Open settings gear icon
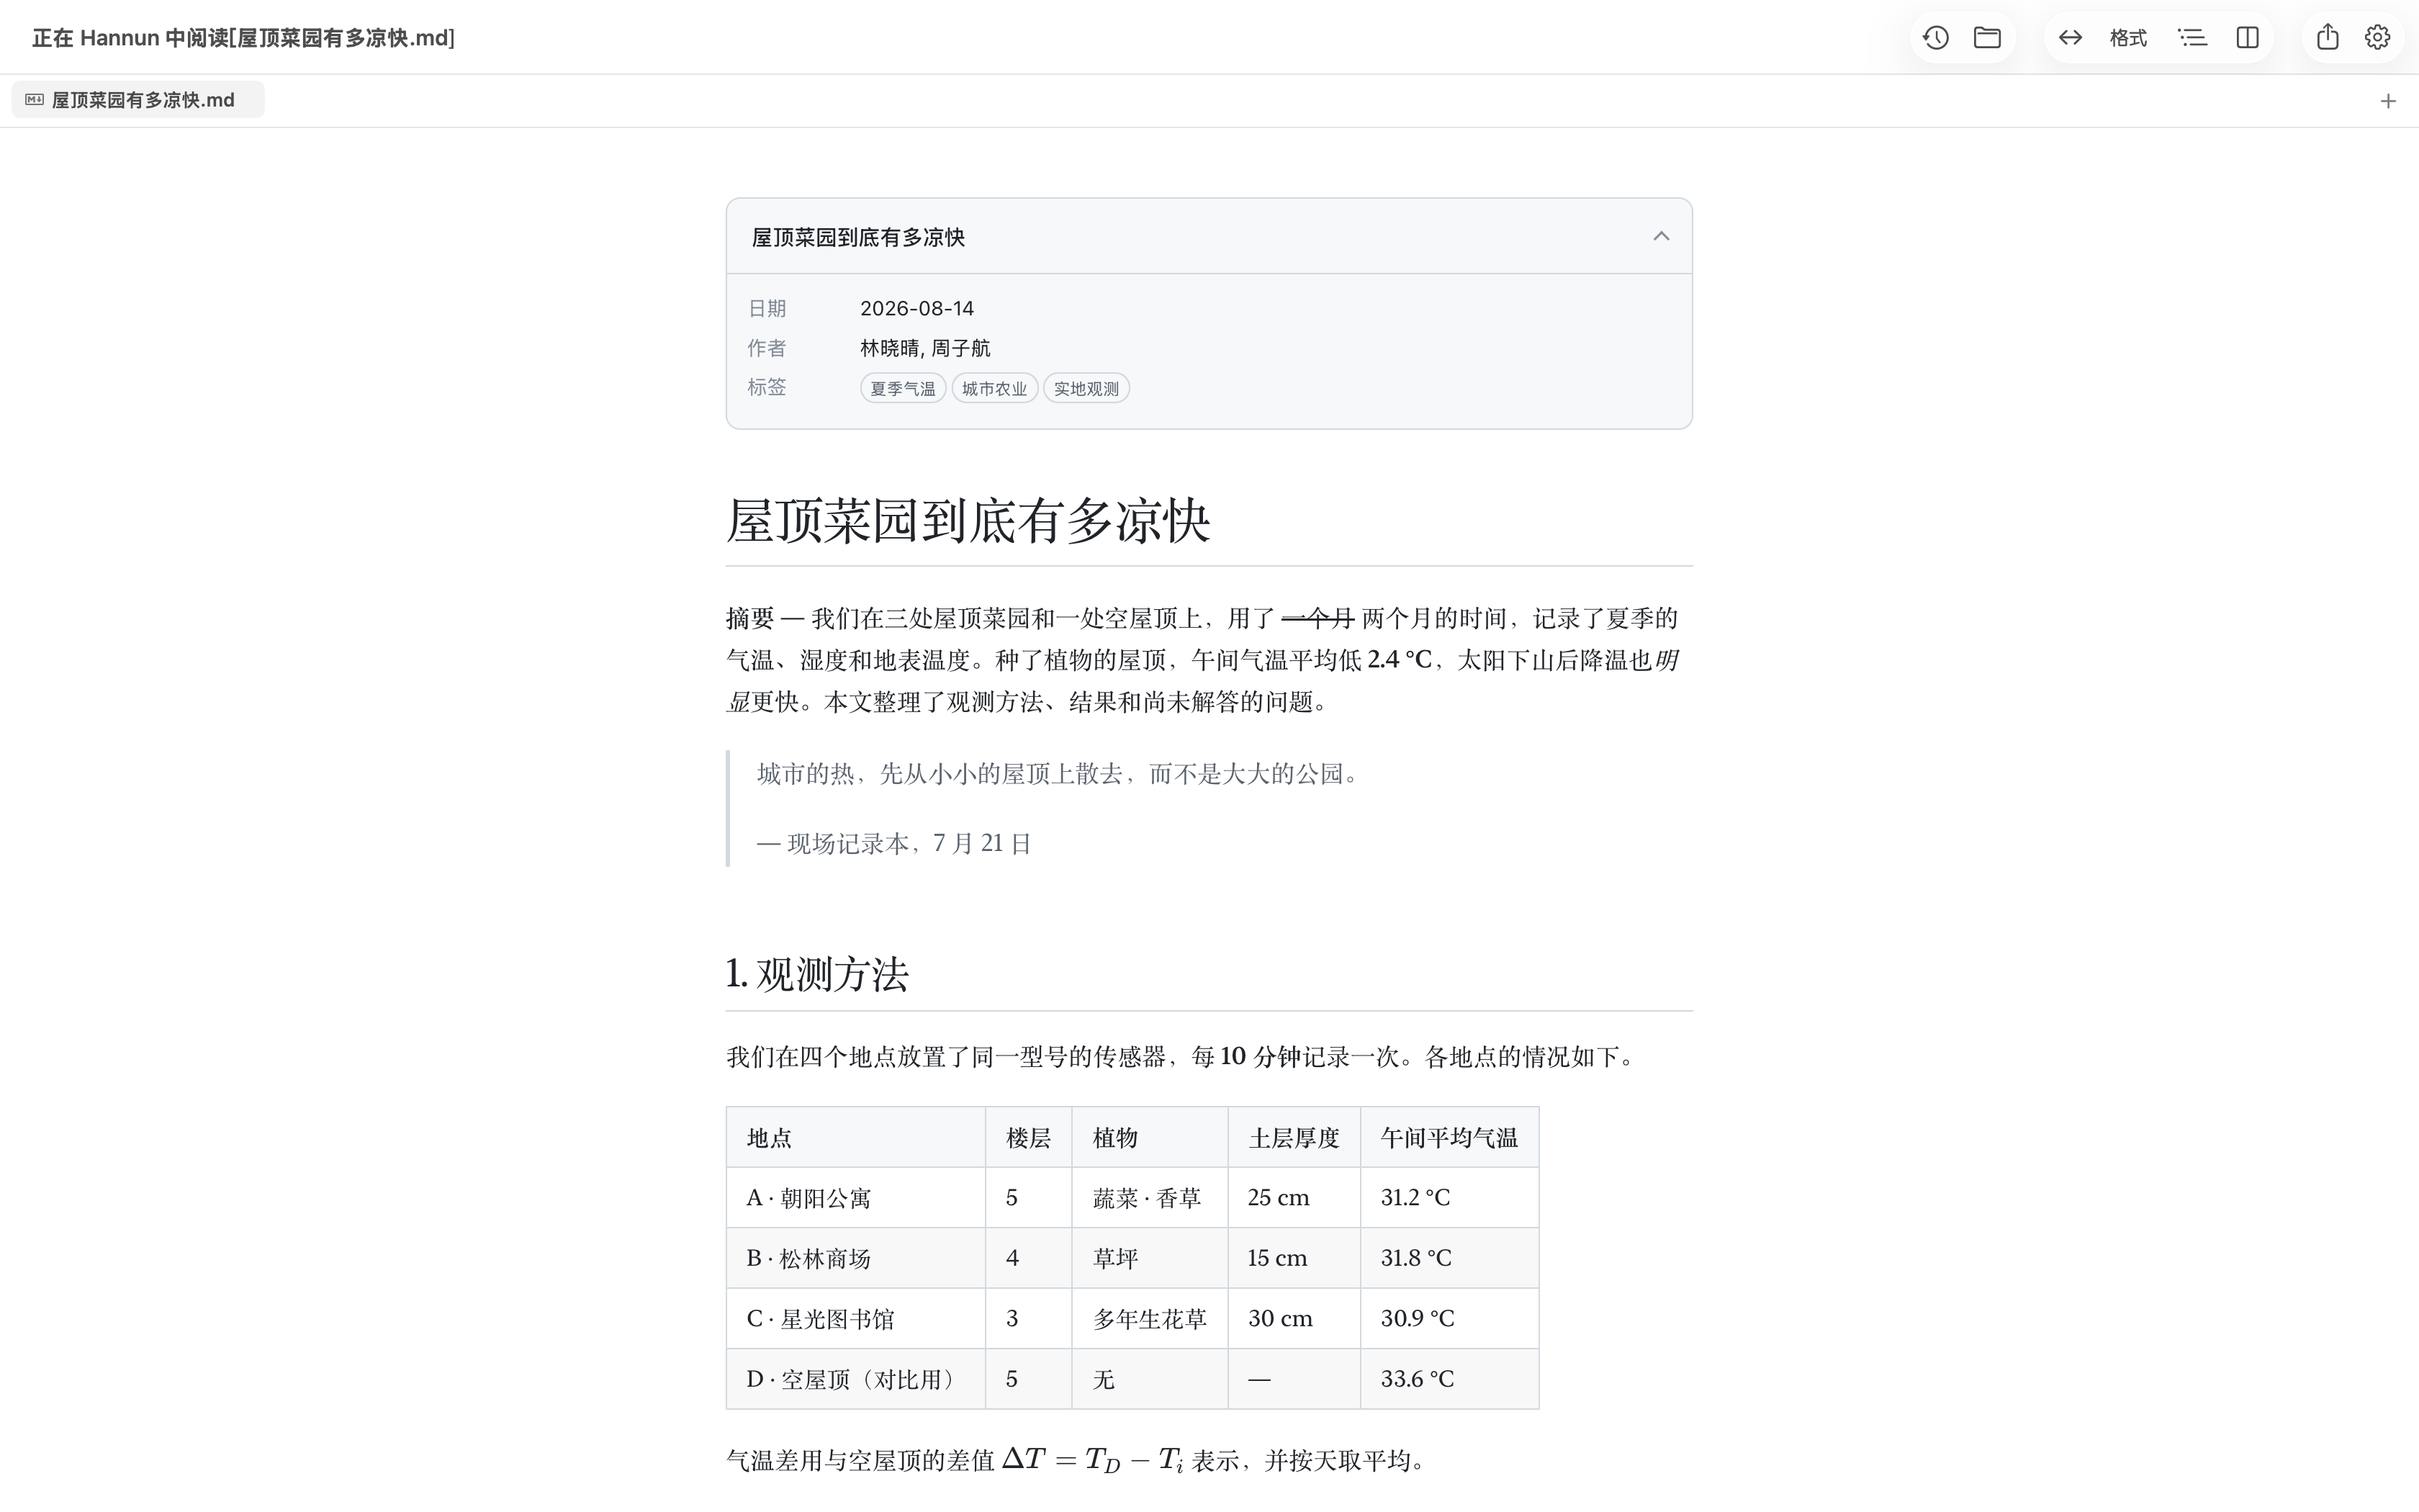Screen dimensions: 2419x1512 pos(2378,38)
